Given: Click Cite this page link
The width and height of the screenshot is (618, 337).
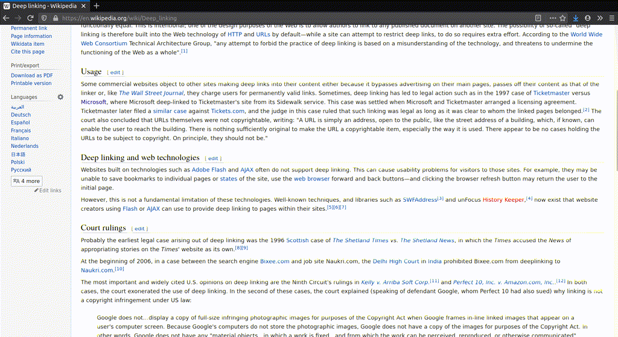Looking at the screenshot, I should [28, 52].
